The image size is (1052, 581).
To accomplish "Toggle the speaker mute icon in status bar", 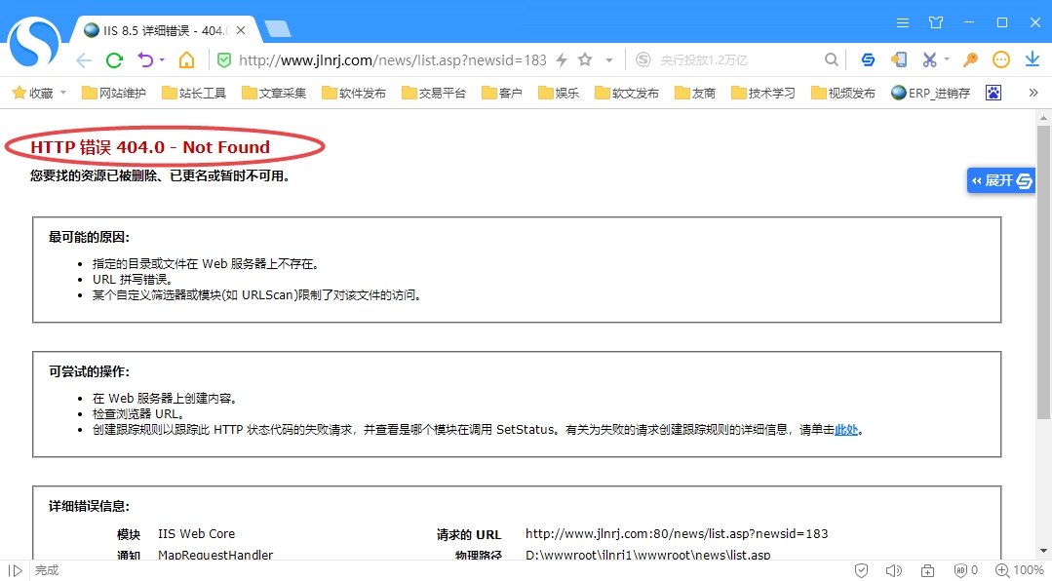I will tap(893, 570).
